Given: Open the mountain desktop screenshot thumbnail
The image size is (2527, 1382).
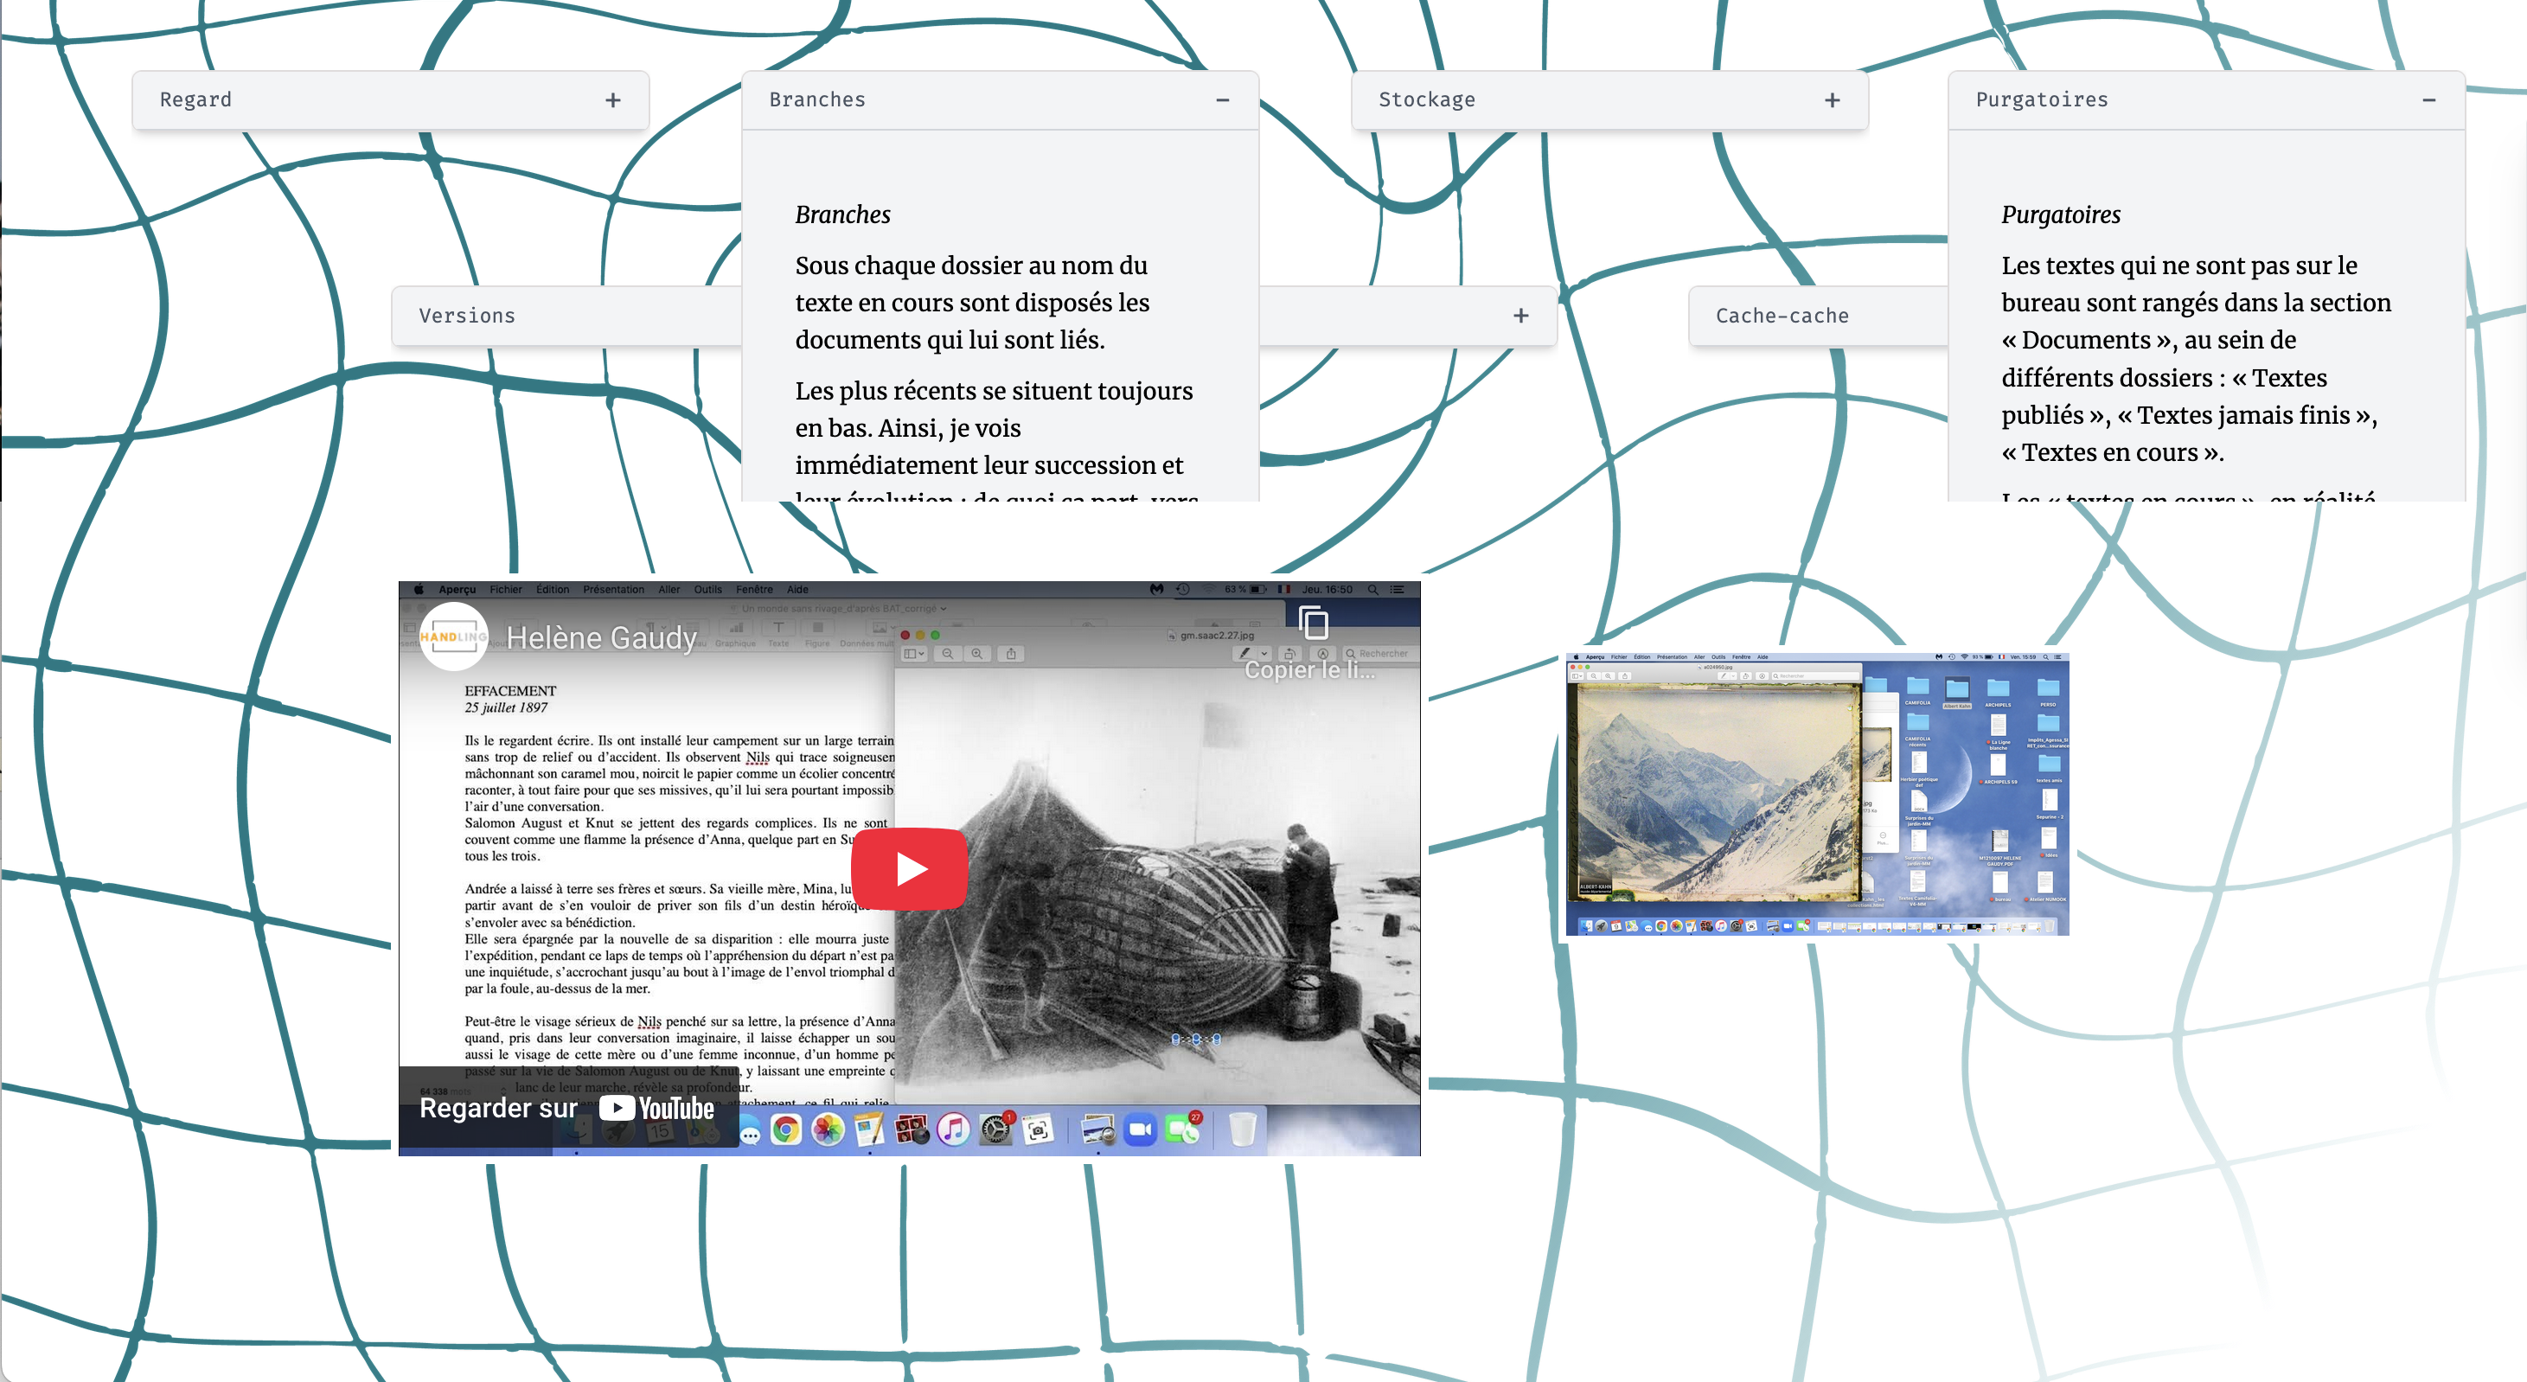Looking at the screenshot, I should pos(1816,795).
